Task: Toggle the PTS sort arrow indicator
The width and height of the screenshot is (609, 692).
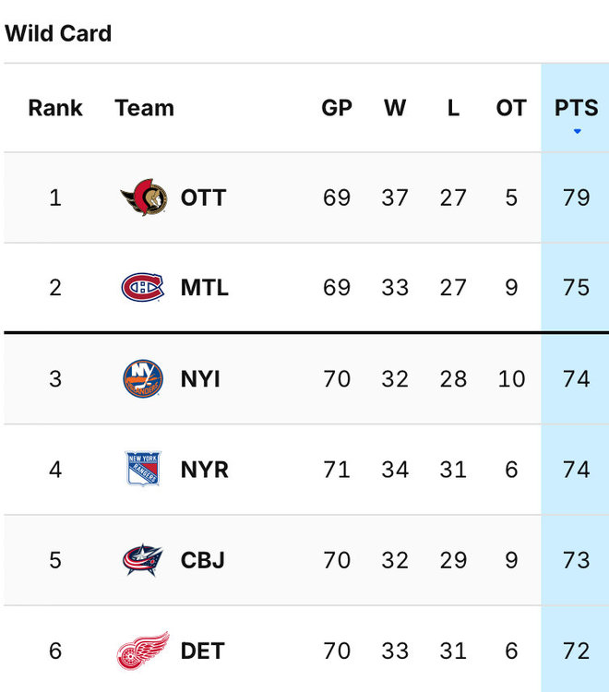Action: pyautogui.click(x=577, y=131)
